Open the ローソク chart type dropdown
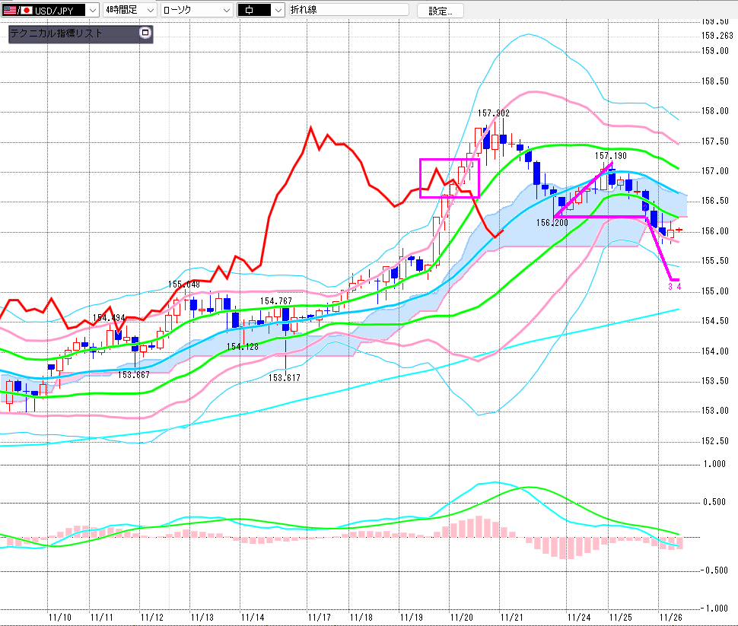The image size is (738, 626). click(226, 11)
